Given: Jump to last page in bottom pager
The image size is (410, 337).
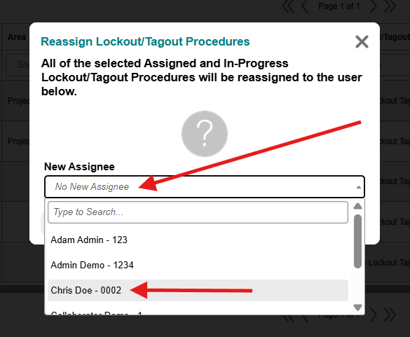Looking at the screenshot, I should pos(390,315).
